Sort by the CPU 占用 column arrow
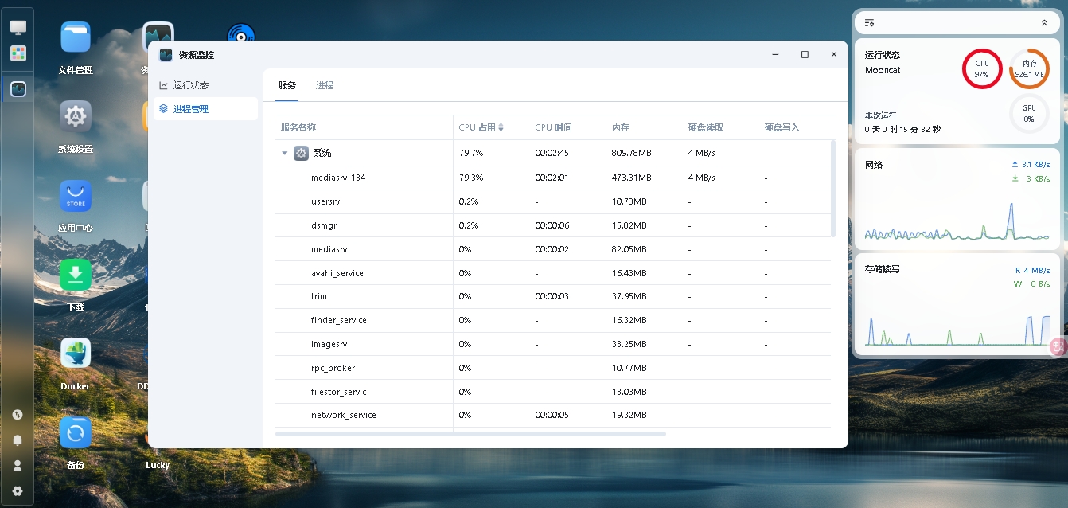This screenshot has width=1068, height=508. [501, 127]
